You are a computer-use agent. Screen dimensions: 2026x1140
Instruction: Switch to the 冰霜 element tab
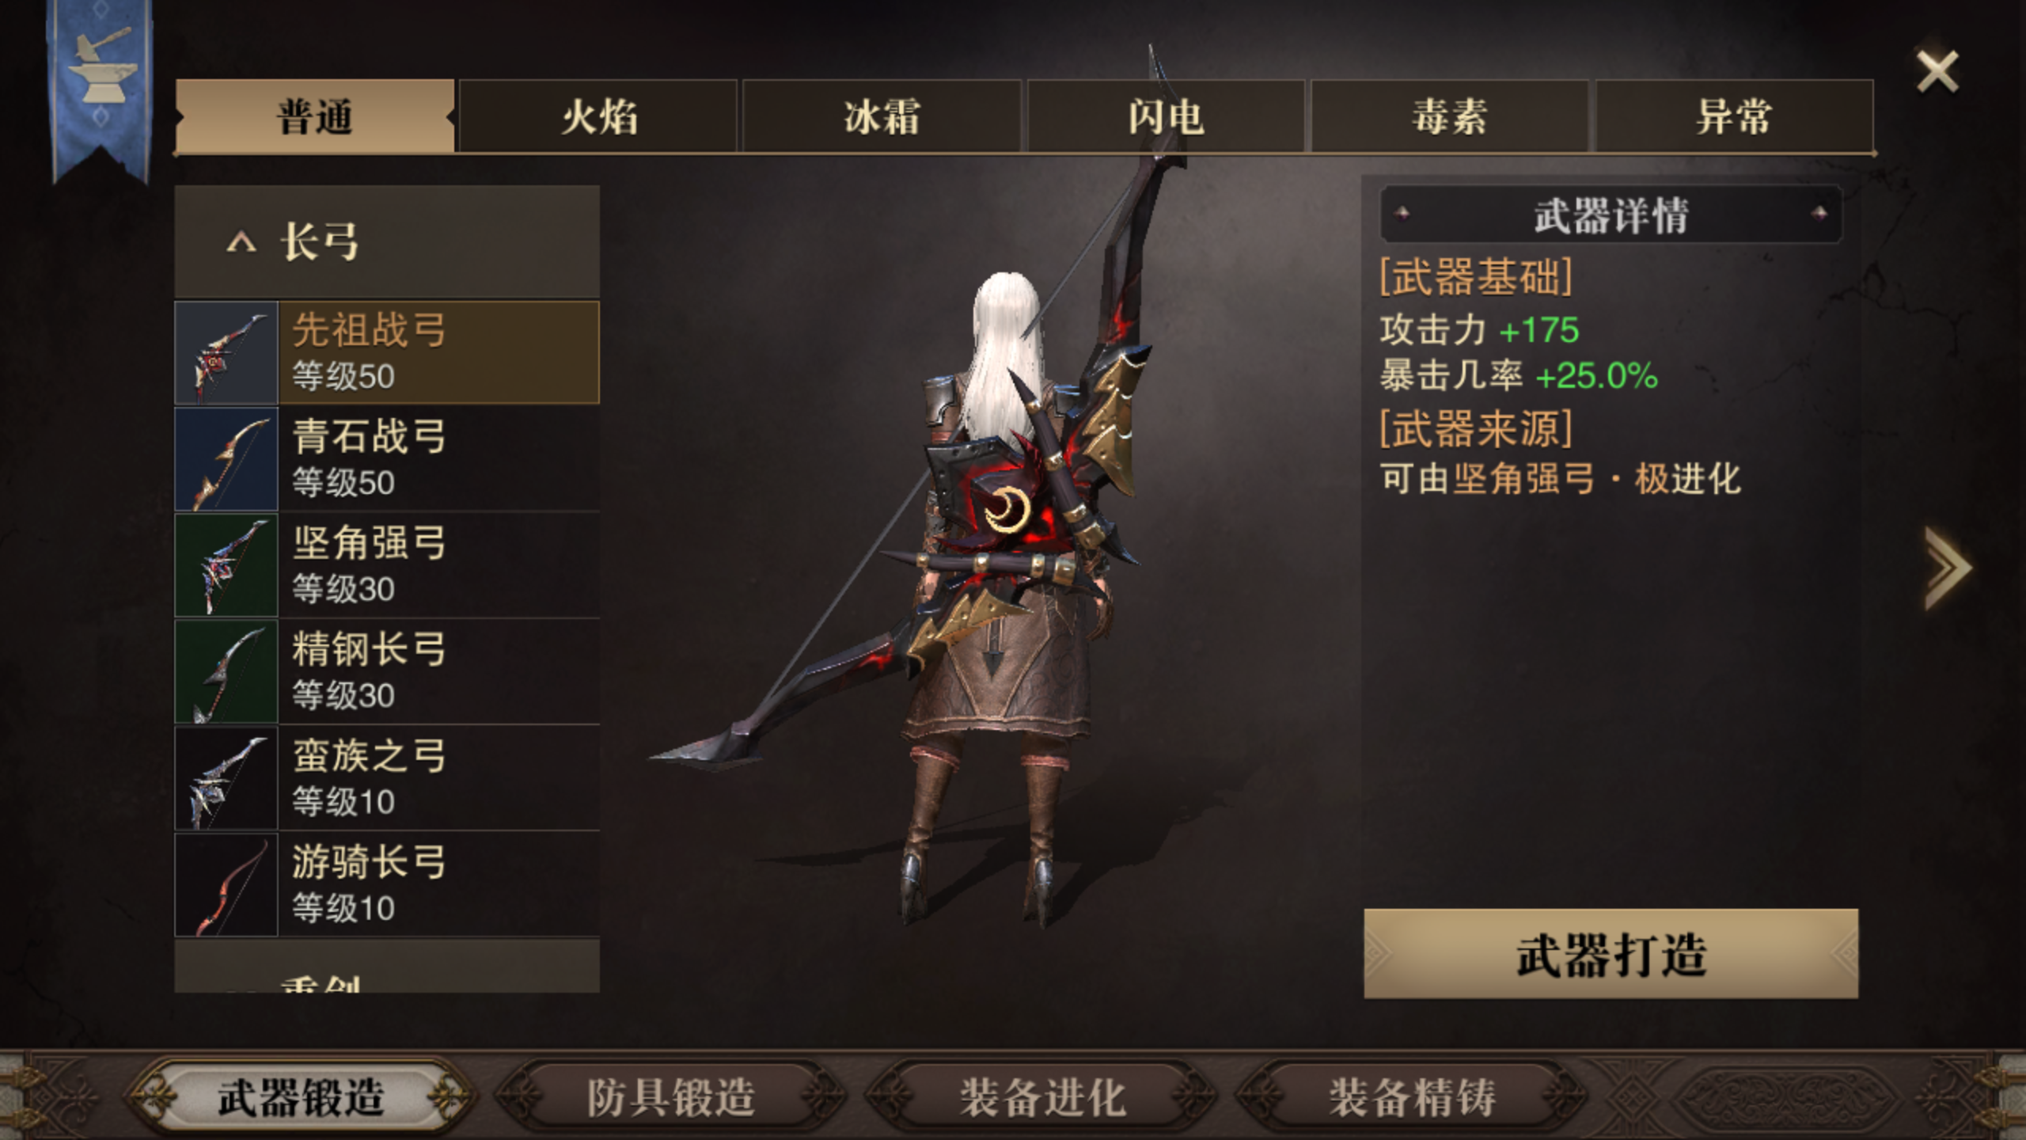pos(882,116)
